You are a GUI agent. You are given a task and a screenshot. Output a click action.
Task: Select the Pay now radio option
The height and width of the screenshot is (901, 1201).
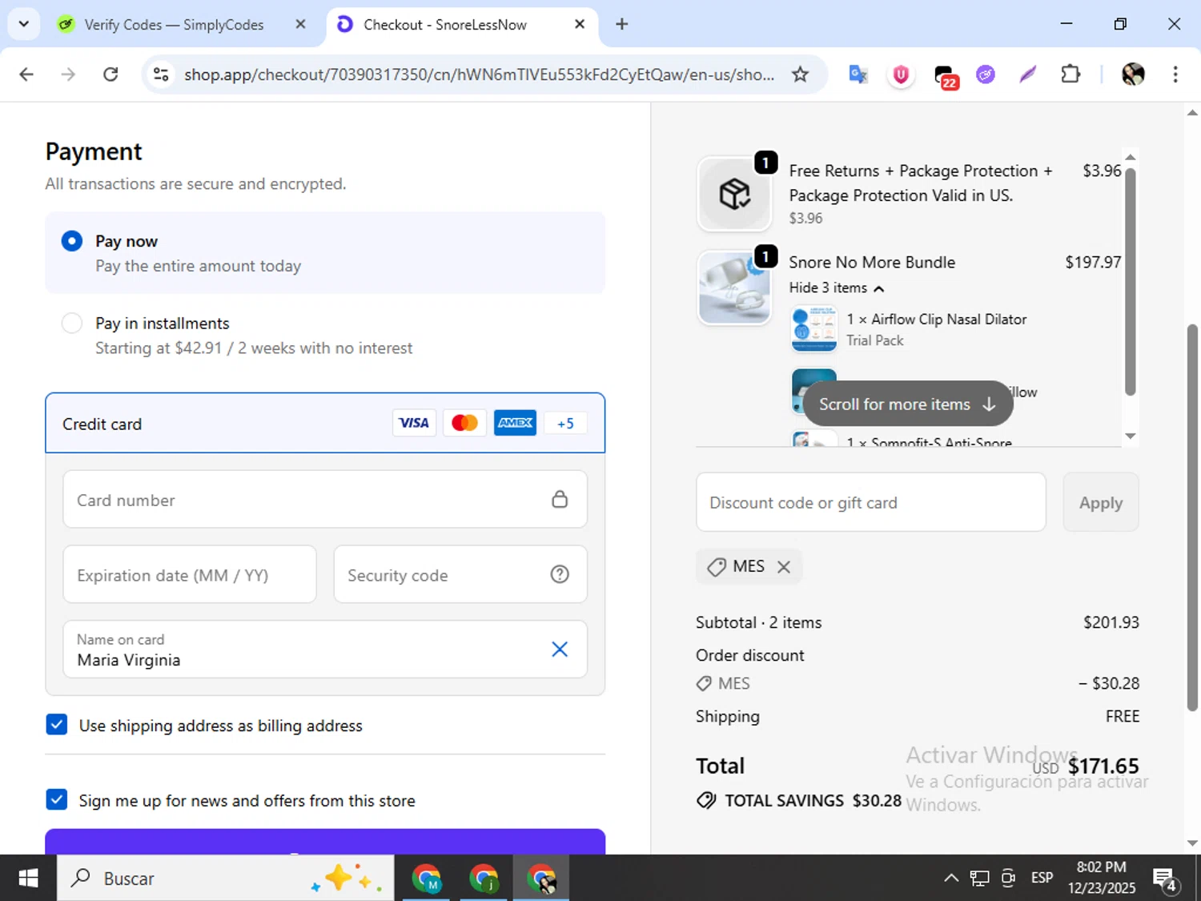click(x=72, y=241)
